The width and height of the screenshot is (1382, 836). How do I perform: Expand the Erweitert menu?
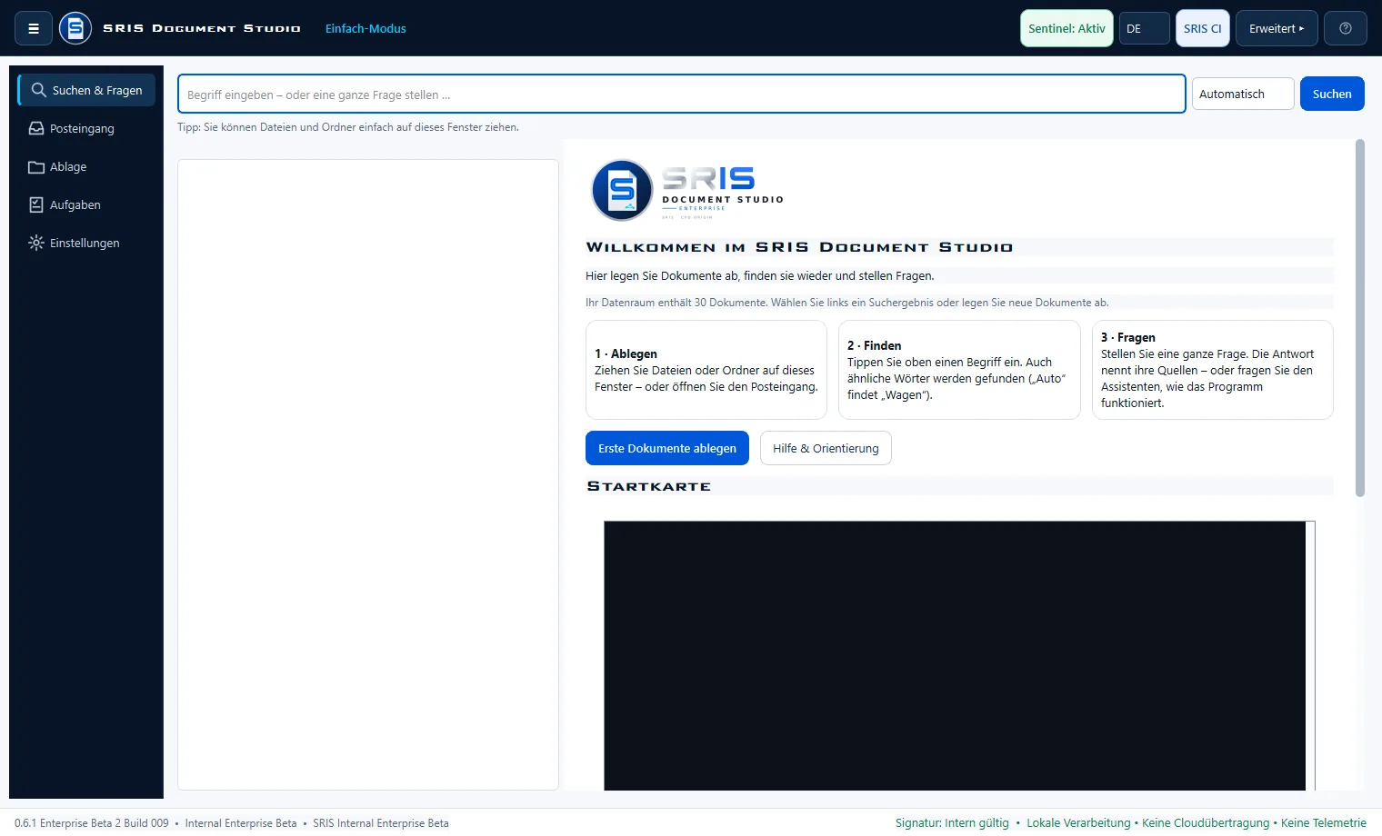pos(1277,28)
